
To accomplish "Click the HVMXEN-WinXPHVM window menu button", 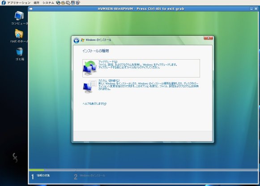I will pos(31,9).
